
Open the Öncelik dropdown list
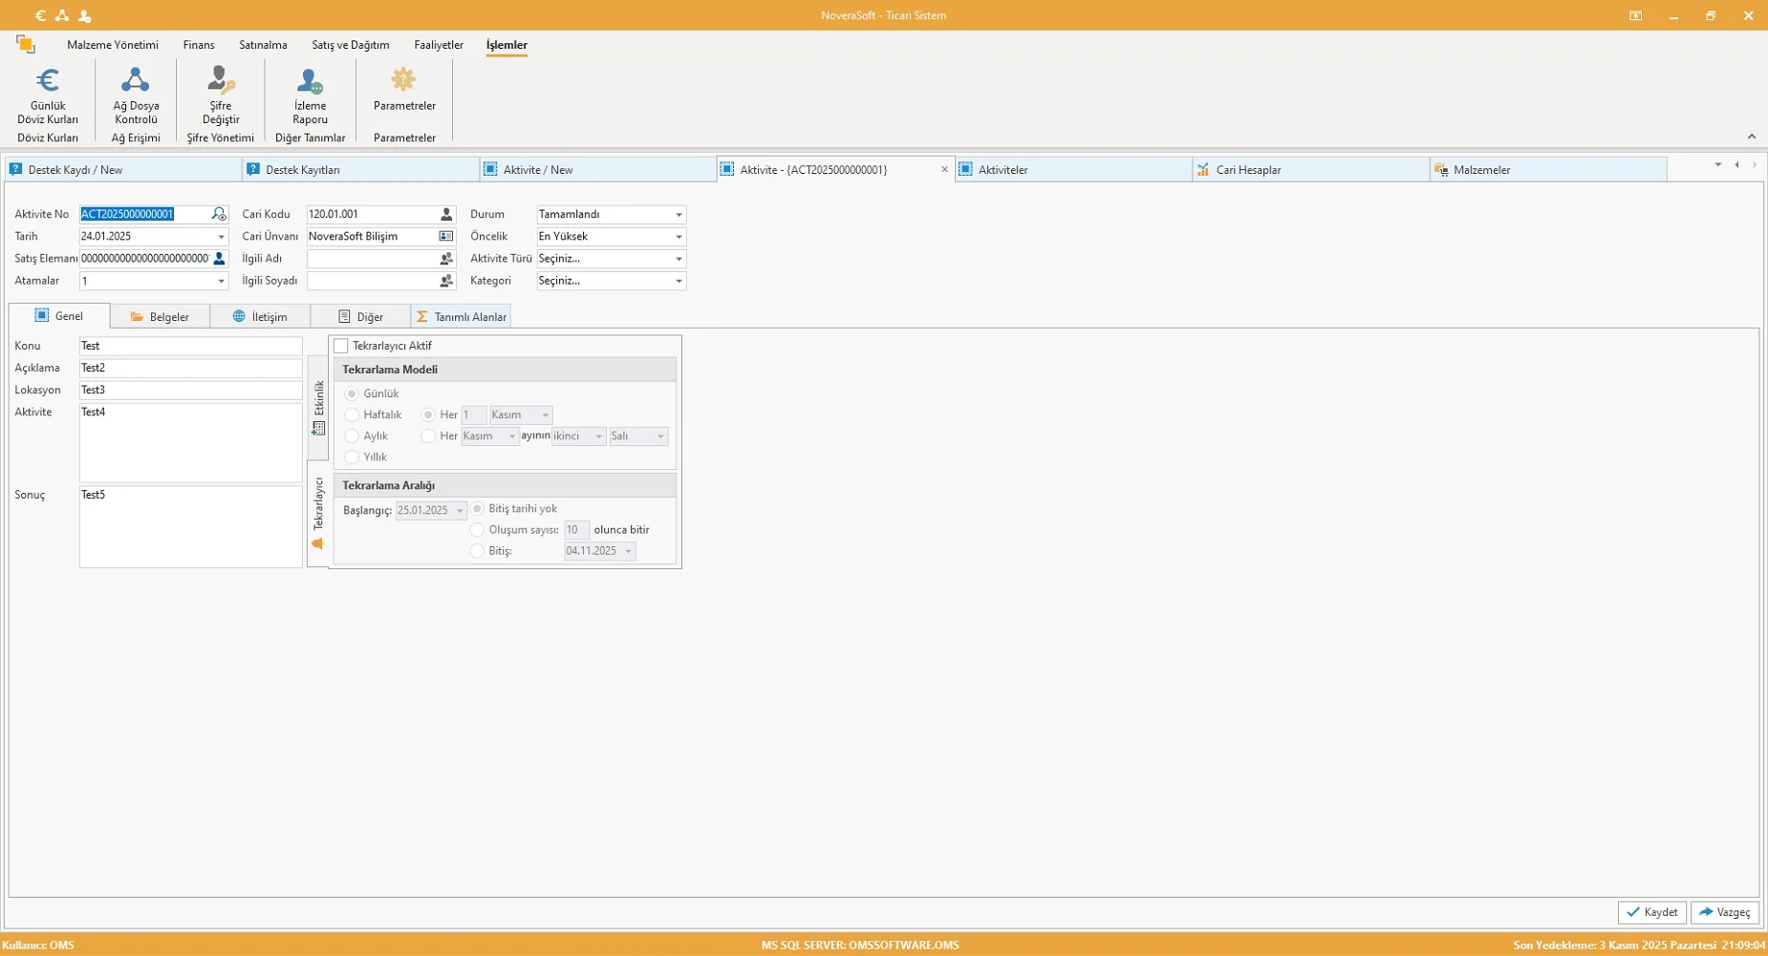point(679,237)
